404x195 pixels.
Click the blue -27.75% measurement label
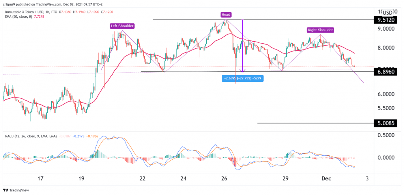[x=243, y=79]
